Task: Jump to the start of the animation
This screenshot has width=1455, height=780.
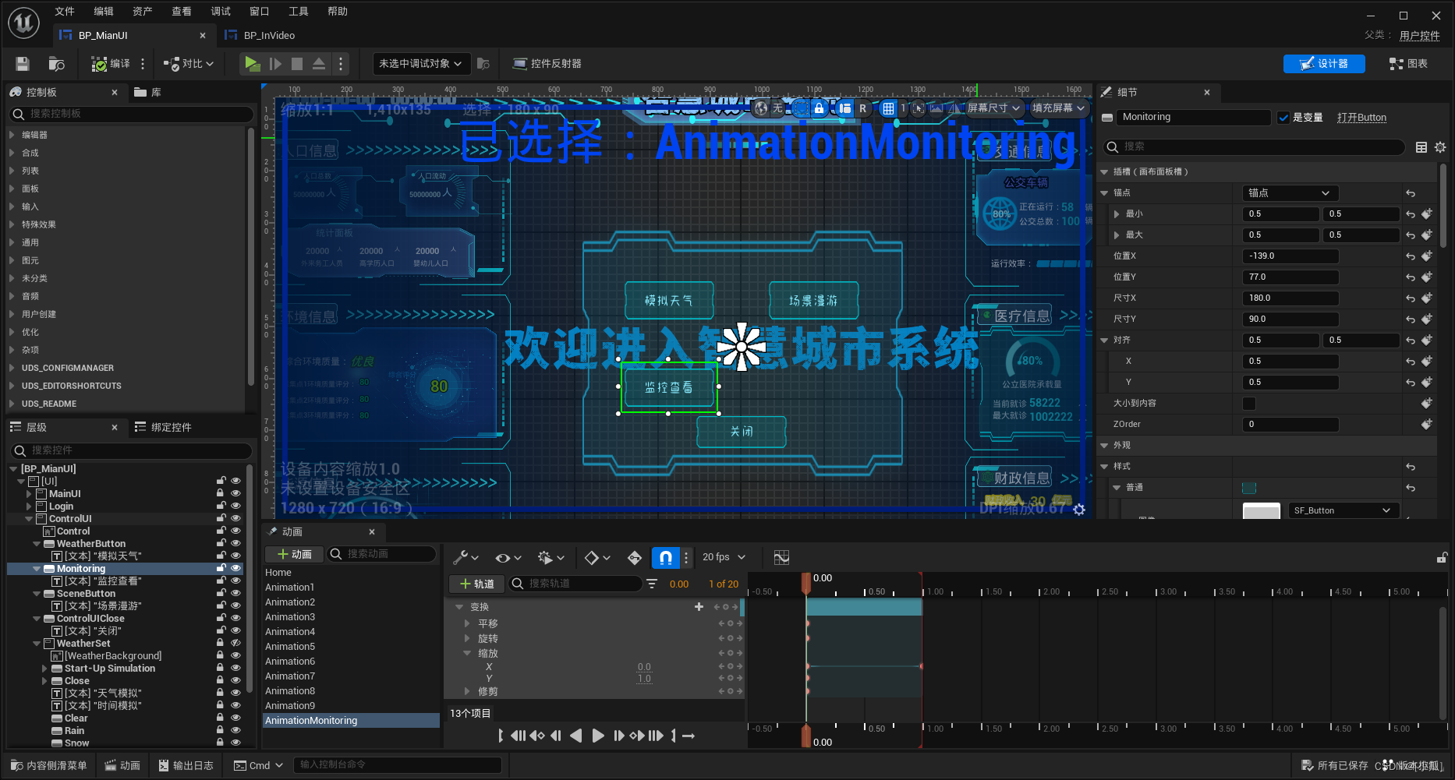Action: click(x=518, y=736)
